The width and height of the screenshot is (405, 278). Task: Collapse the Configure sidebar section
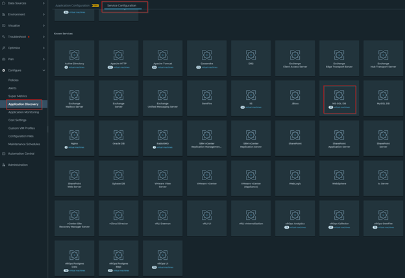point(23,70)
